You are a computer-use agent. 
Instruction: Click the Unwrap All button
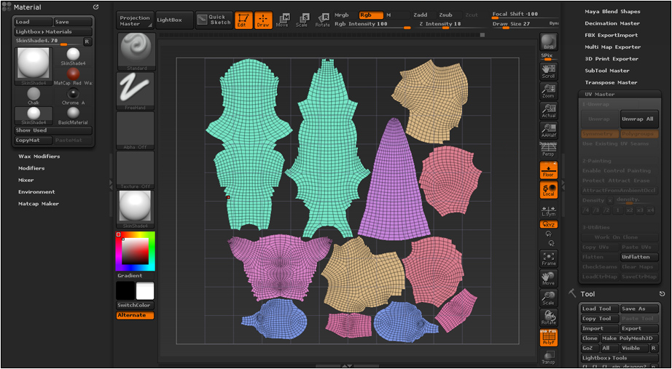pos(639,119)
